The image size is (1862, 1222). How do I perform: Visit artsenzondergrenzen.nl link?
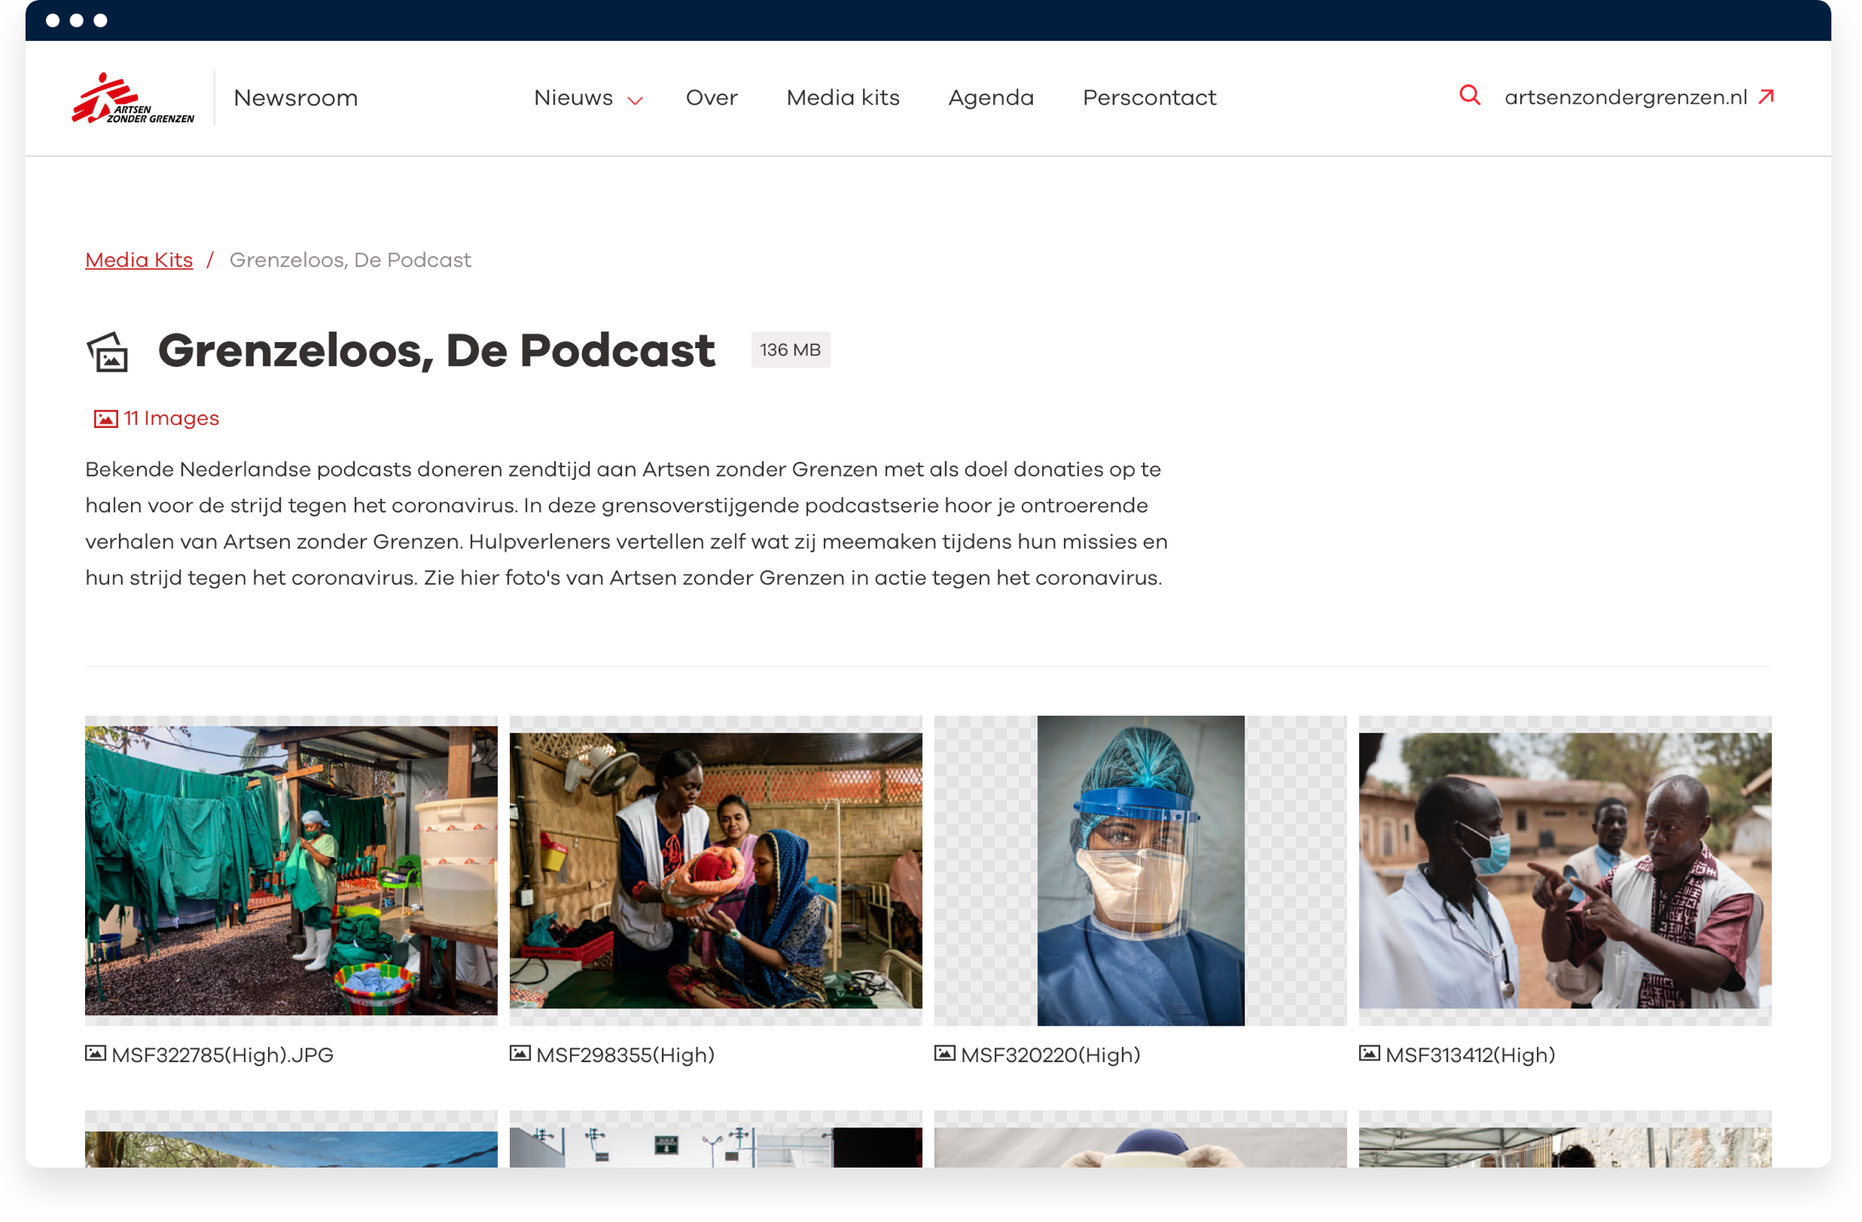[x=1625, y=98]
